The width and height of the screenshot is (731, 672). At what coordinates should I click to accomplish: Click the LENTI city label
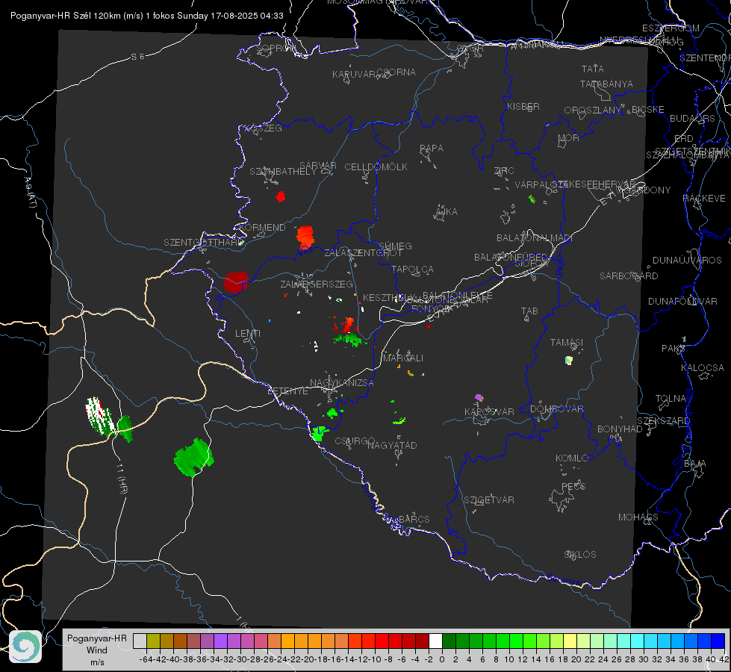tap(248, 334)
